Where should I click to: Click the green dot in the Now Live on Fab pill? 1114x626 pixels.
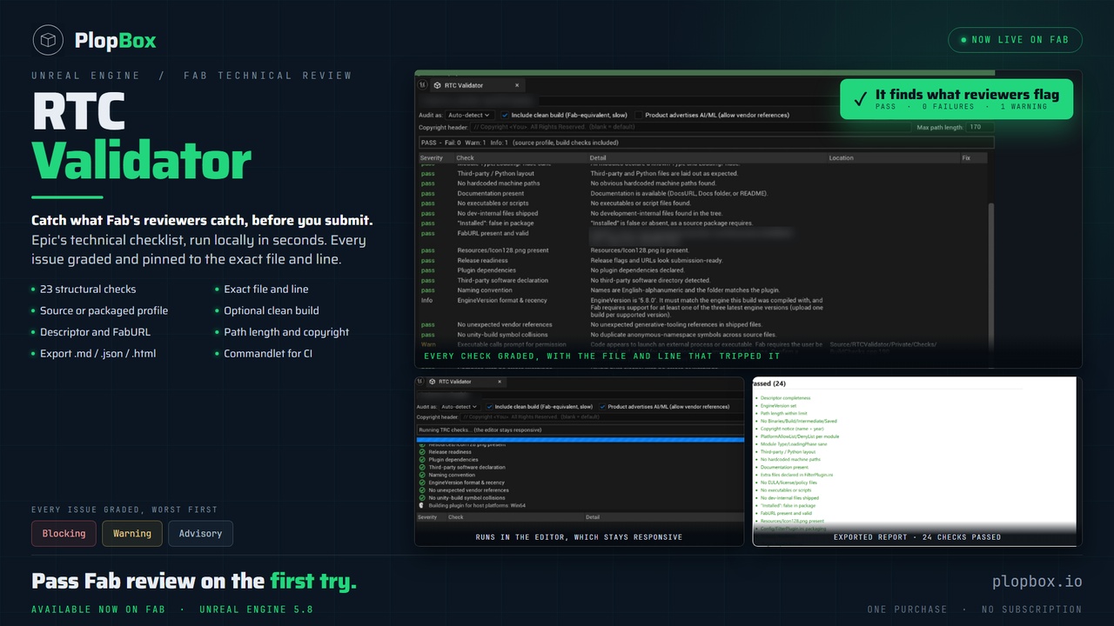coord(963,40)
